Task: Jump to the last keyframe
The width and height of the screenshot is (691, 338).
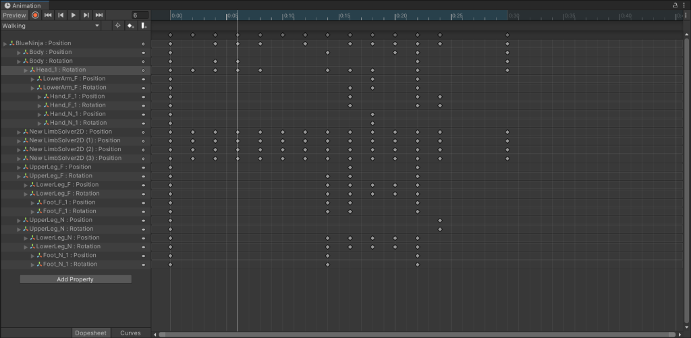Action: tap(99, 15)
